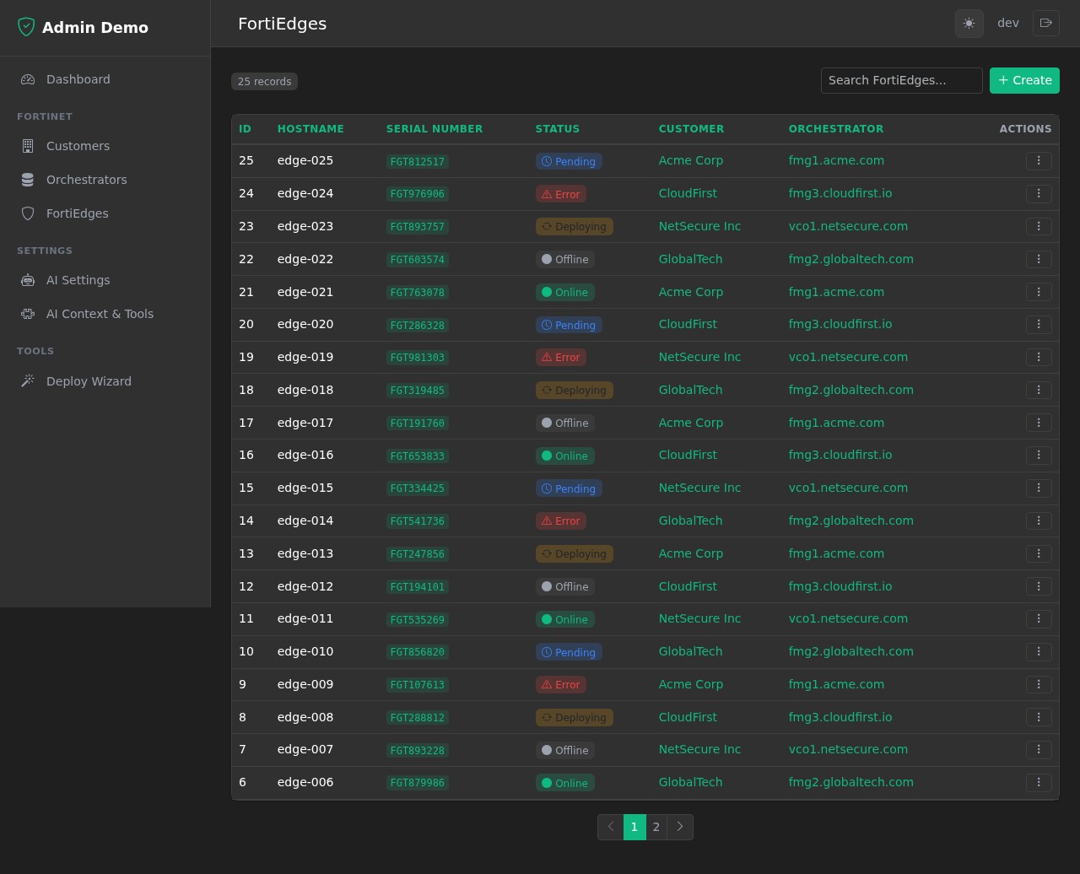This screenshot has height=874, width=1080.
Task: Click the logout icon in header
Action: (1046, 23)
